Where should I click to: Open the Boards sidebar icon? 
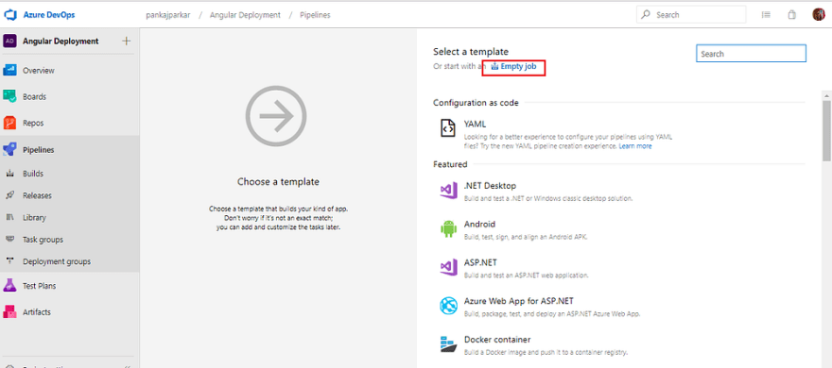10,96
